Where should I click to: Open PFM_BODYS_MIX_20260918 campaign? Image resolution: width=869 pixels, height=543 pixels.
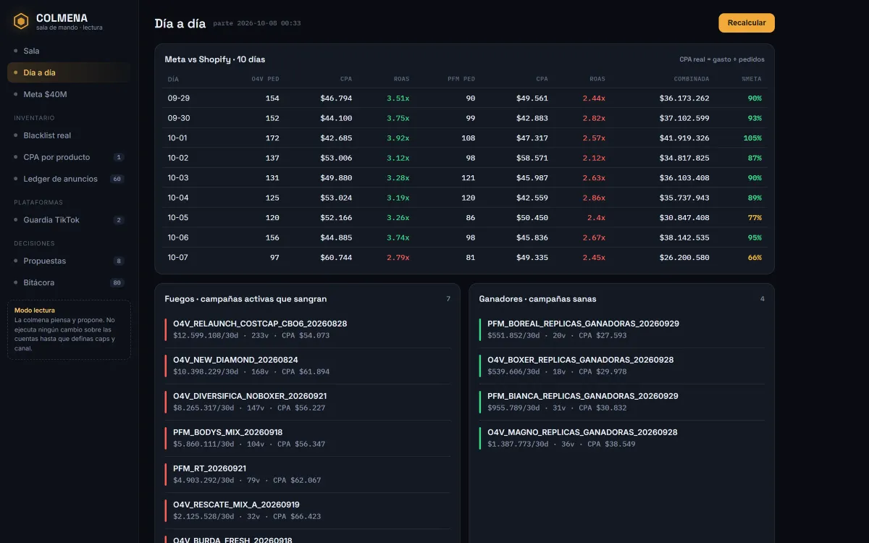(x=308, y=438)
